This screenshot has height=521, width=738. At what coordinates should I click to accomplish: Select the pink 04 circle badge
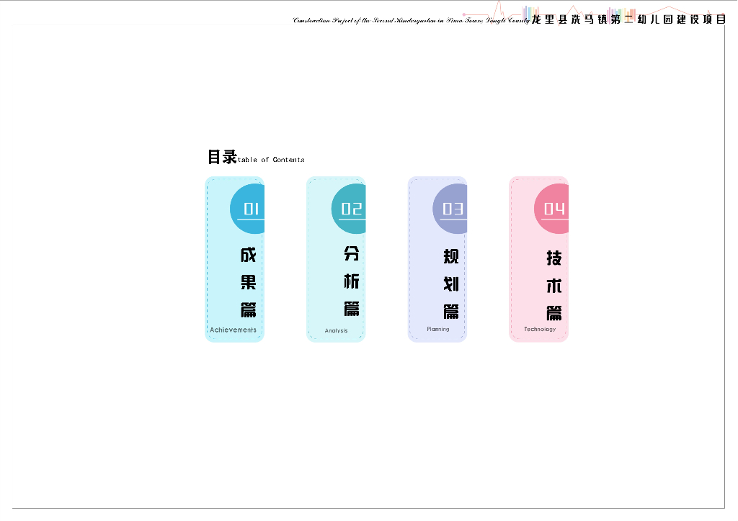point(552,209)
